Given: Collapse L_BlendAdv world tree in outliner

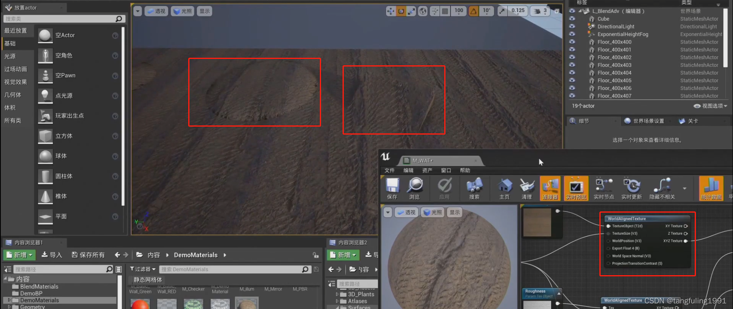Looking at the screenshot, I should [x=580, y=11].
